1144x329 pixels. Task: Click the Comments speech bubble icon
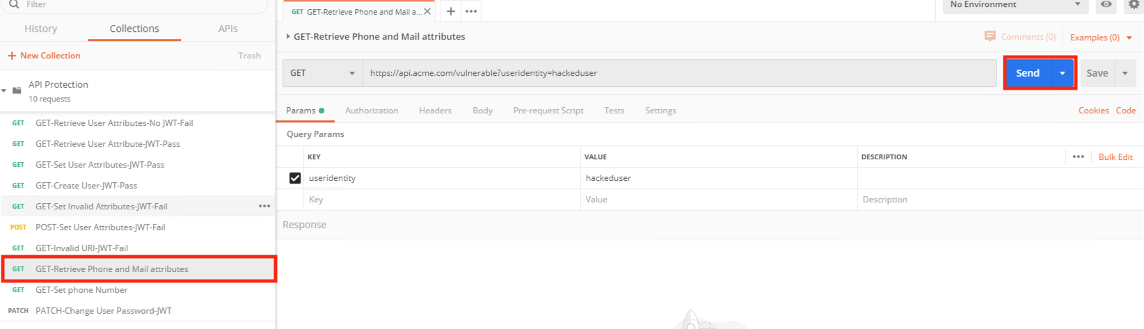990,36
